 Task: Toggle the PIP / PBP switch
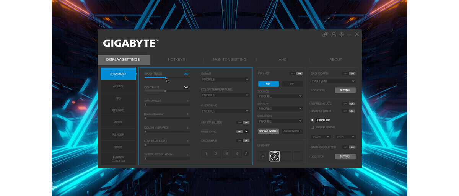coord(296,73)
